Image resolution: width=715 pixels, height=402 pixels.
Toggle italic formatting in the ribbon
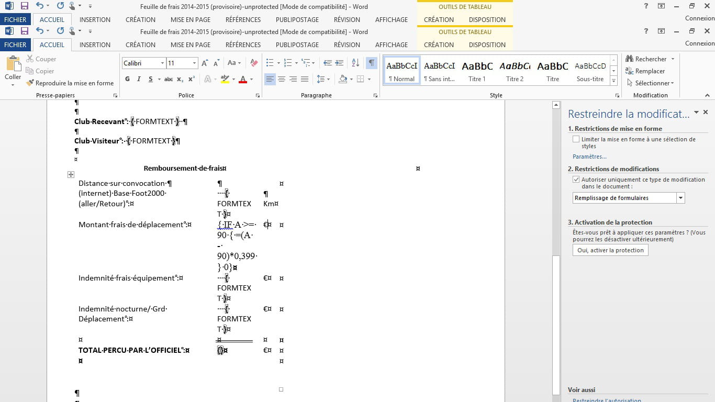coord(139,79)
